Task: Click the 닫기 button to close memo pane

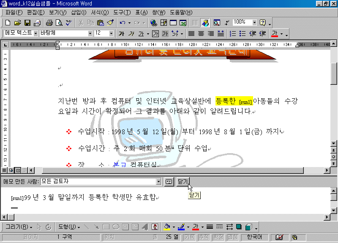Action: tap(183, 181)
